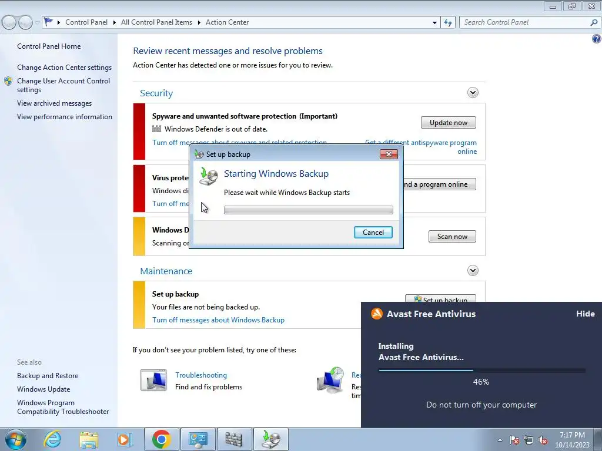Click the 46% installation text
This screenshot has height=451, width=602.
click(481, 382)
